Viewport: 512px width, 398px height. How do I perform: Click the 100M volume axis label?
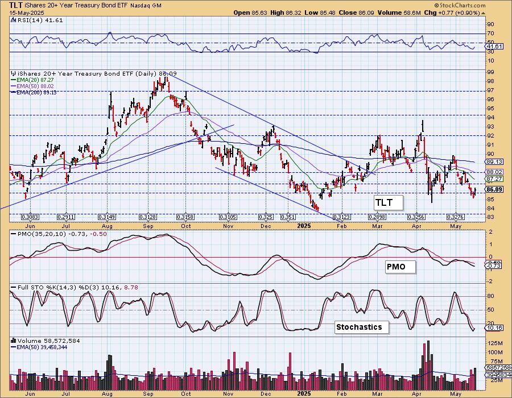coord(496,353)
